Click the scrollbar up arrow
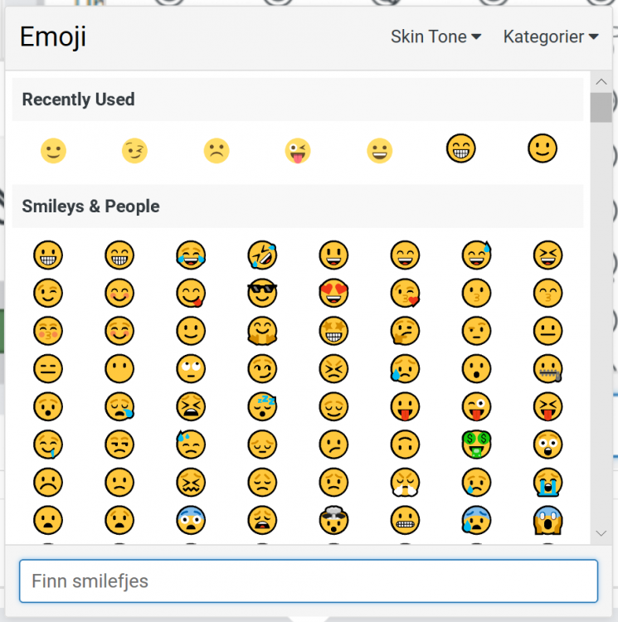 point(601,81)
